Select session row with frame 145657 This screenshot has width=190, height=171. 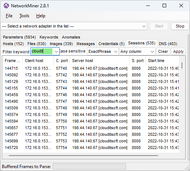coord(91,128)
